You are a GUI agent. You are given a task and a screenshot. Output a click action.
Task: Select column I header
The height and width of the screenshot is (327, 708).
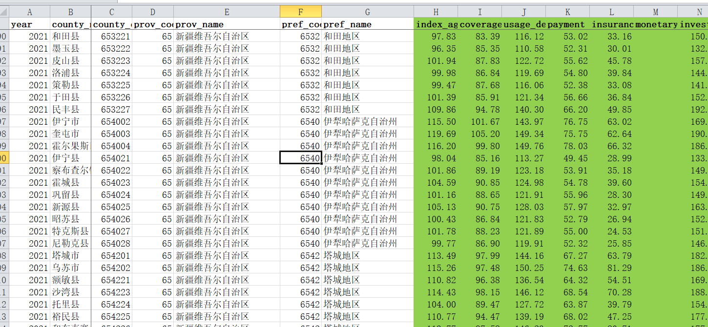pos(480,12)
